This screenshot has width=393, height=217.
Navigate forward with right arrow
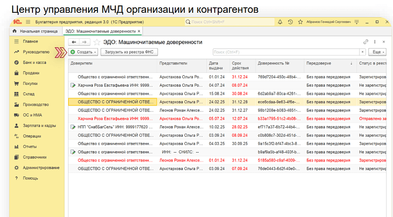85,42
